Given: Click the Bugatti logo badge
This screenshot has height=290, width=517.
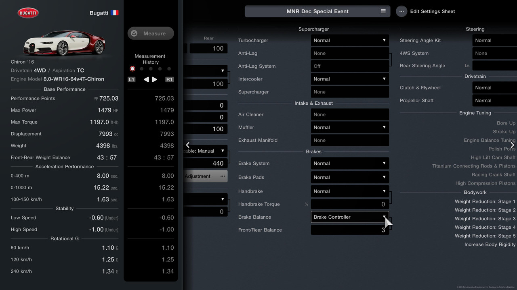Looking at the screenshot, I should [x=28, y=13].
